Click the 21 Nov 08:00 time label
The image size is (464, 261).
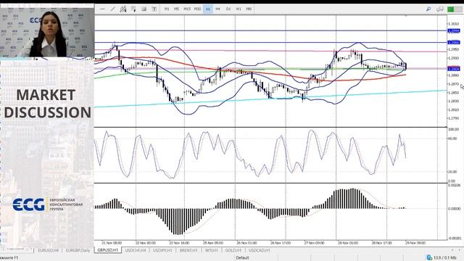pyautogui.click(x=111, y=243)
